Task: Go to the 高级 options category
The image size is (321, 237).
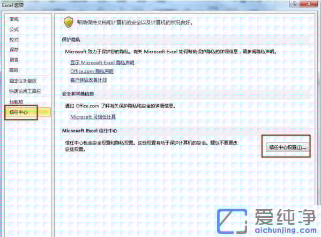Action: 14,70
